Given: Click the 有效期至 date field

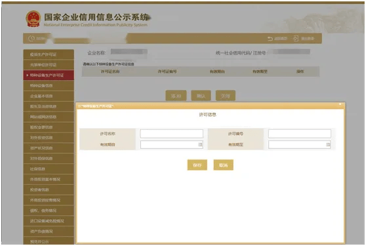Looking at the screenshot, I should (x=300, y=145).
